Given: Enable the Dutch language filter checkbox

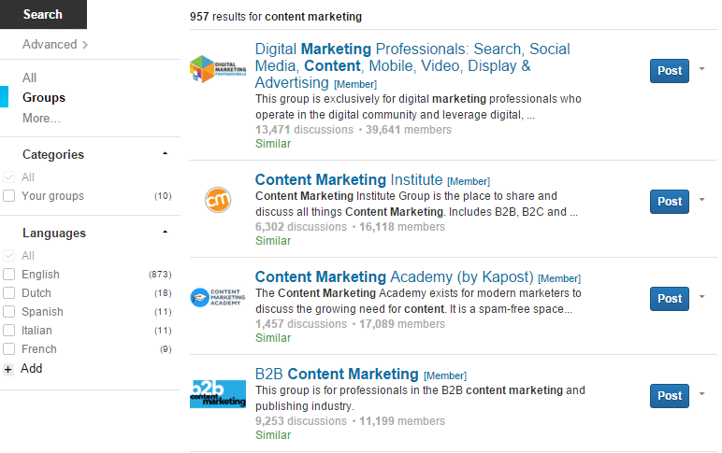Looking at the screenshot, I should point(9,293).
